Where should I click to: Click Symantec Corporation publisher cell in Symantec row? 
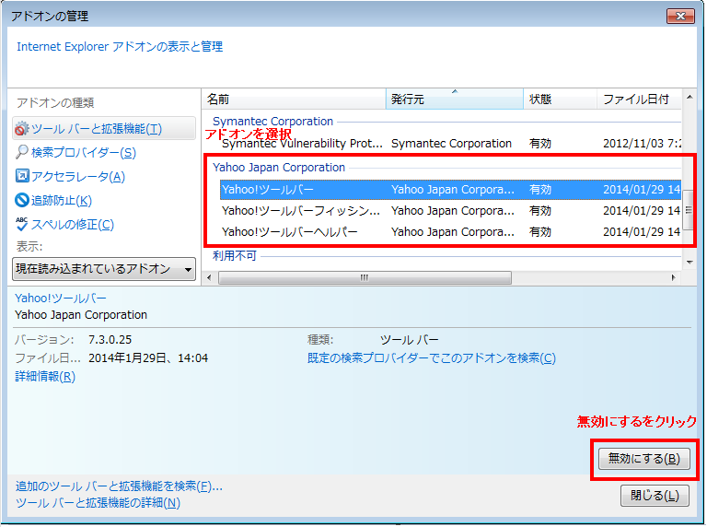click(451, 144)
